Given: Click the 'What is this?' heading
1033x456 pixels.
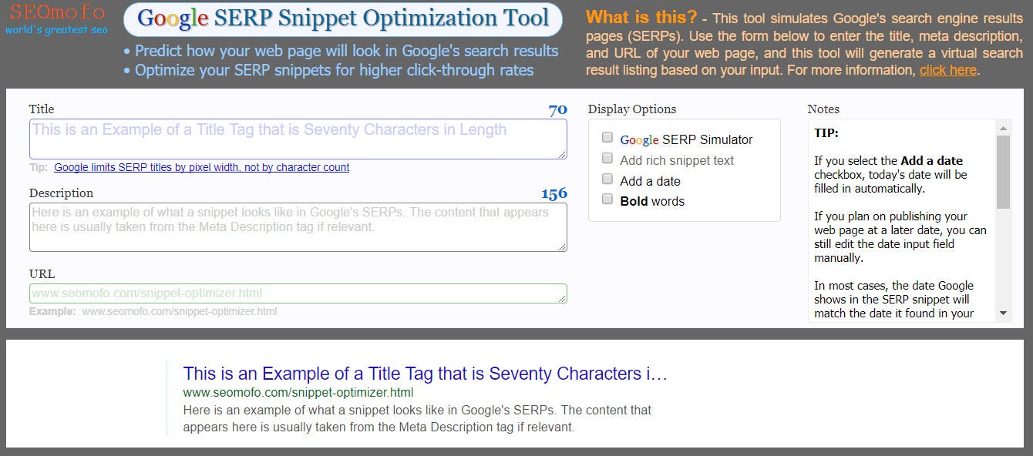Looking at the screenshot, I should coord(641,18).
